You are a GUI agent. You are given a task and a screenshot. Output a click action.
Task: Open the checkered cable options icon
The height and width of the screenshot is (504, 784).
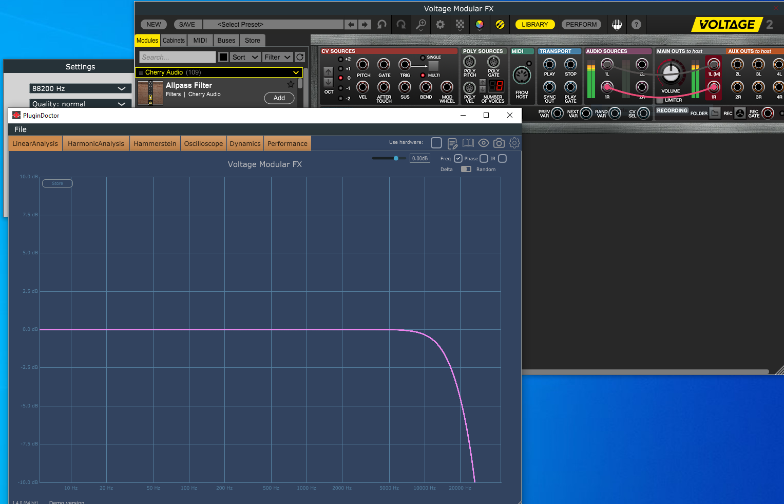(460, 24)
